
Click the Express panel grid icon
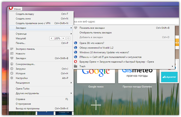(12, 49)
